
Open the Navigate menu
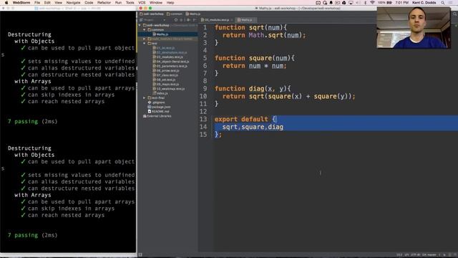pyautogui.click(x=73, y=3)
